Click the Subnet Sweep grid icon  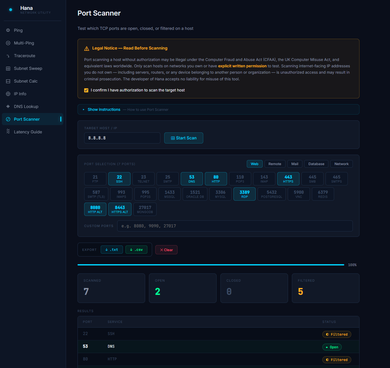[8, 68]
